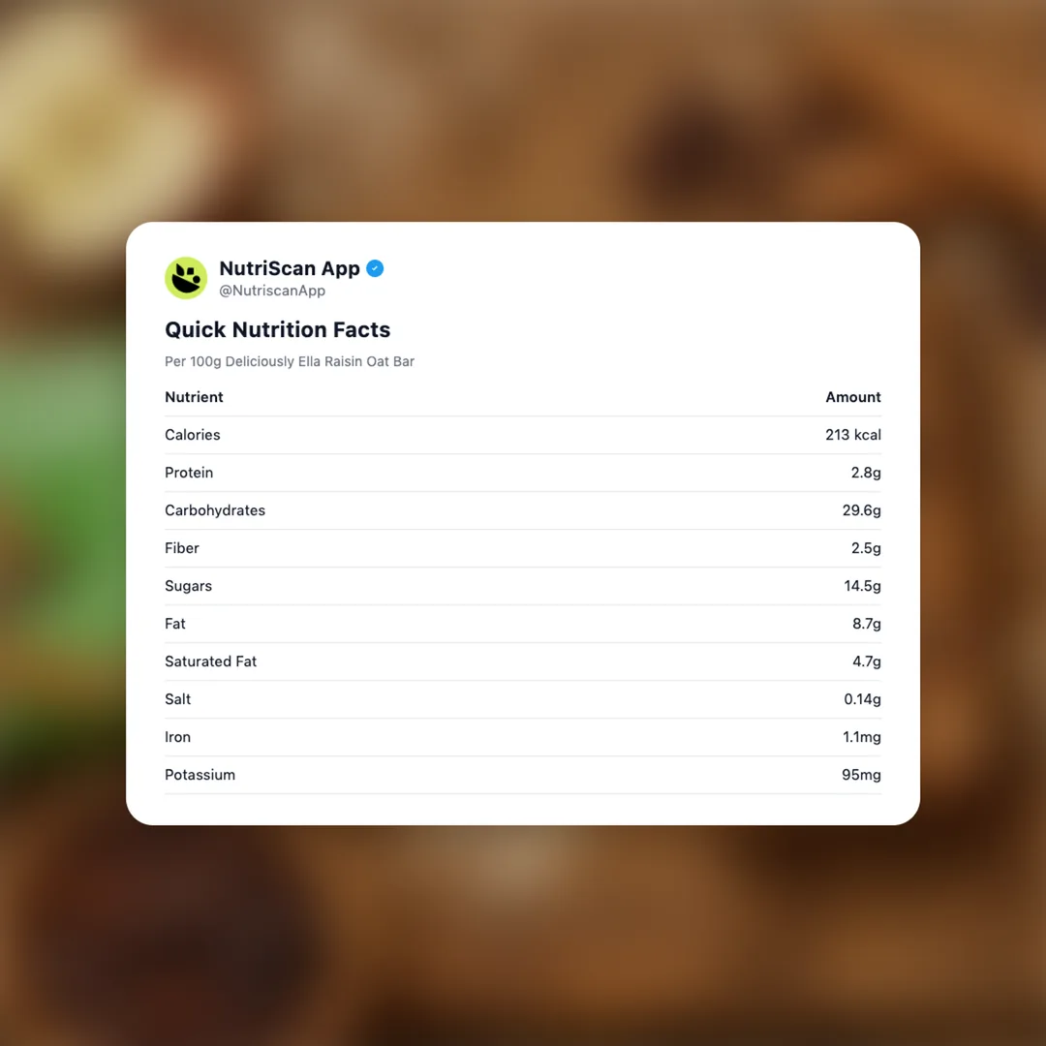Click the Sugars row label
Screen dimensions: 1046x1046
(188, 586)
